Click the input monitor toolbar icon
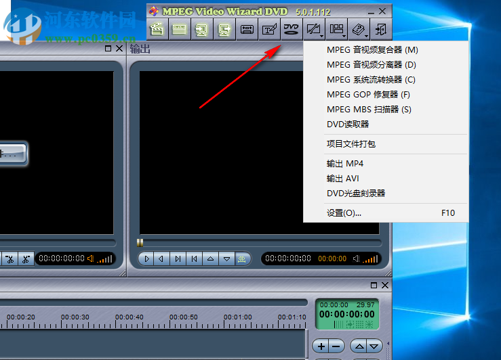This screenshot has height=360, width=501. 201,29
